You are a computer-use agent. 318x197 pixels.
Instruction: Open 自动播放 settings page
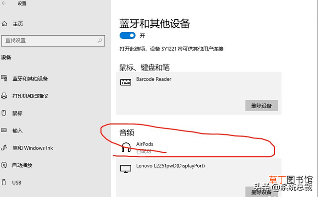[22, 165]
